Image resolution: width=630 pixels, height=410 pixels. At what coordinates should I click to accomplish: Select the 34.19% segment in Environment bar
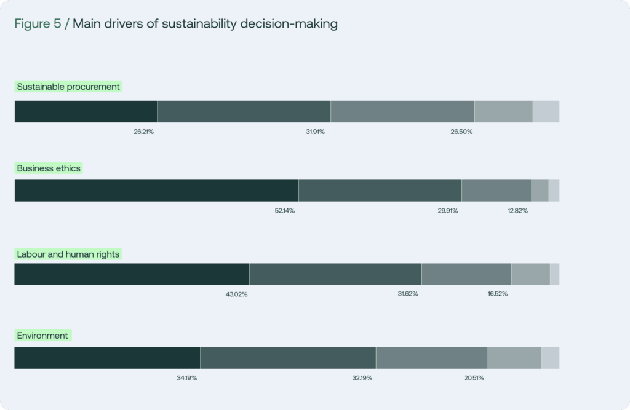pyautogui.click(x=107, y=358)
